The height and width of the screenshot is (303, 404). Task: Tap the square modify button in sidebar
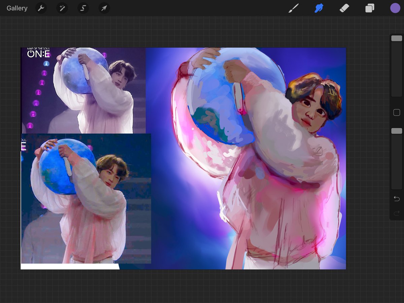397,112
